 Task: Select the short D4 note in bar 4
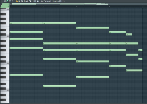click(140, 59)
